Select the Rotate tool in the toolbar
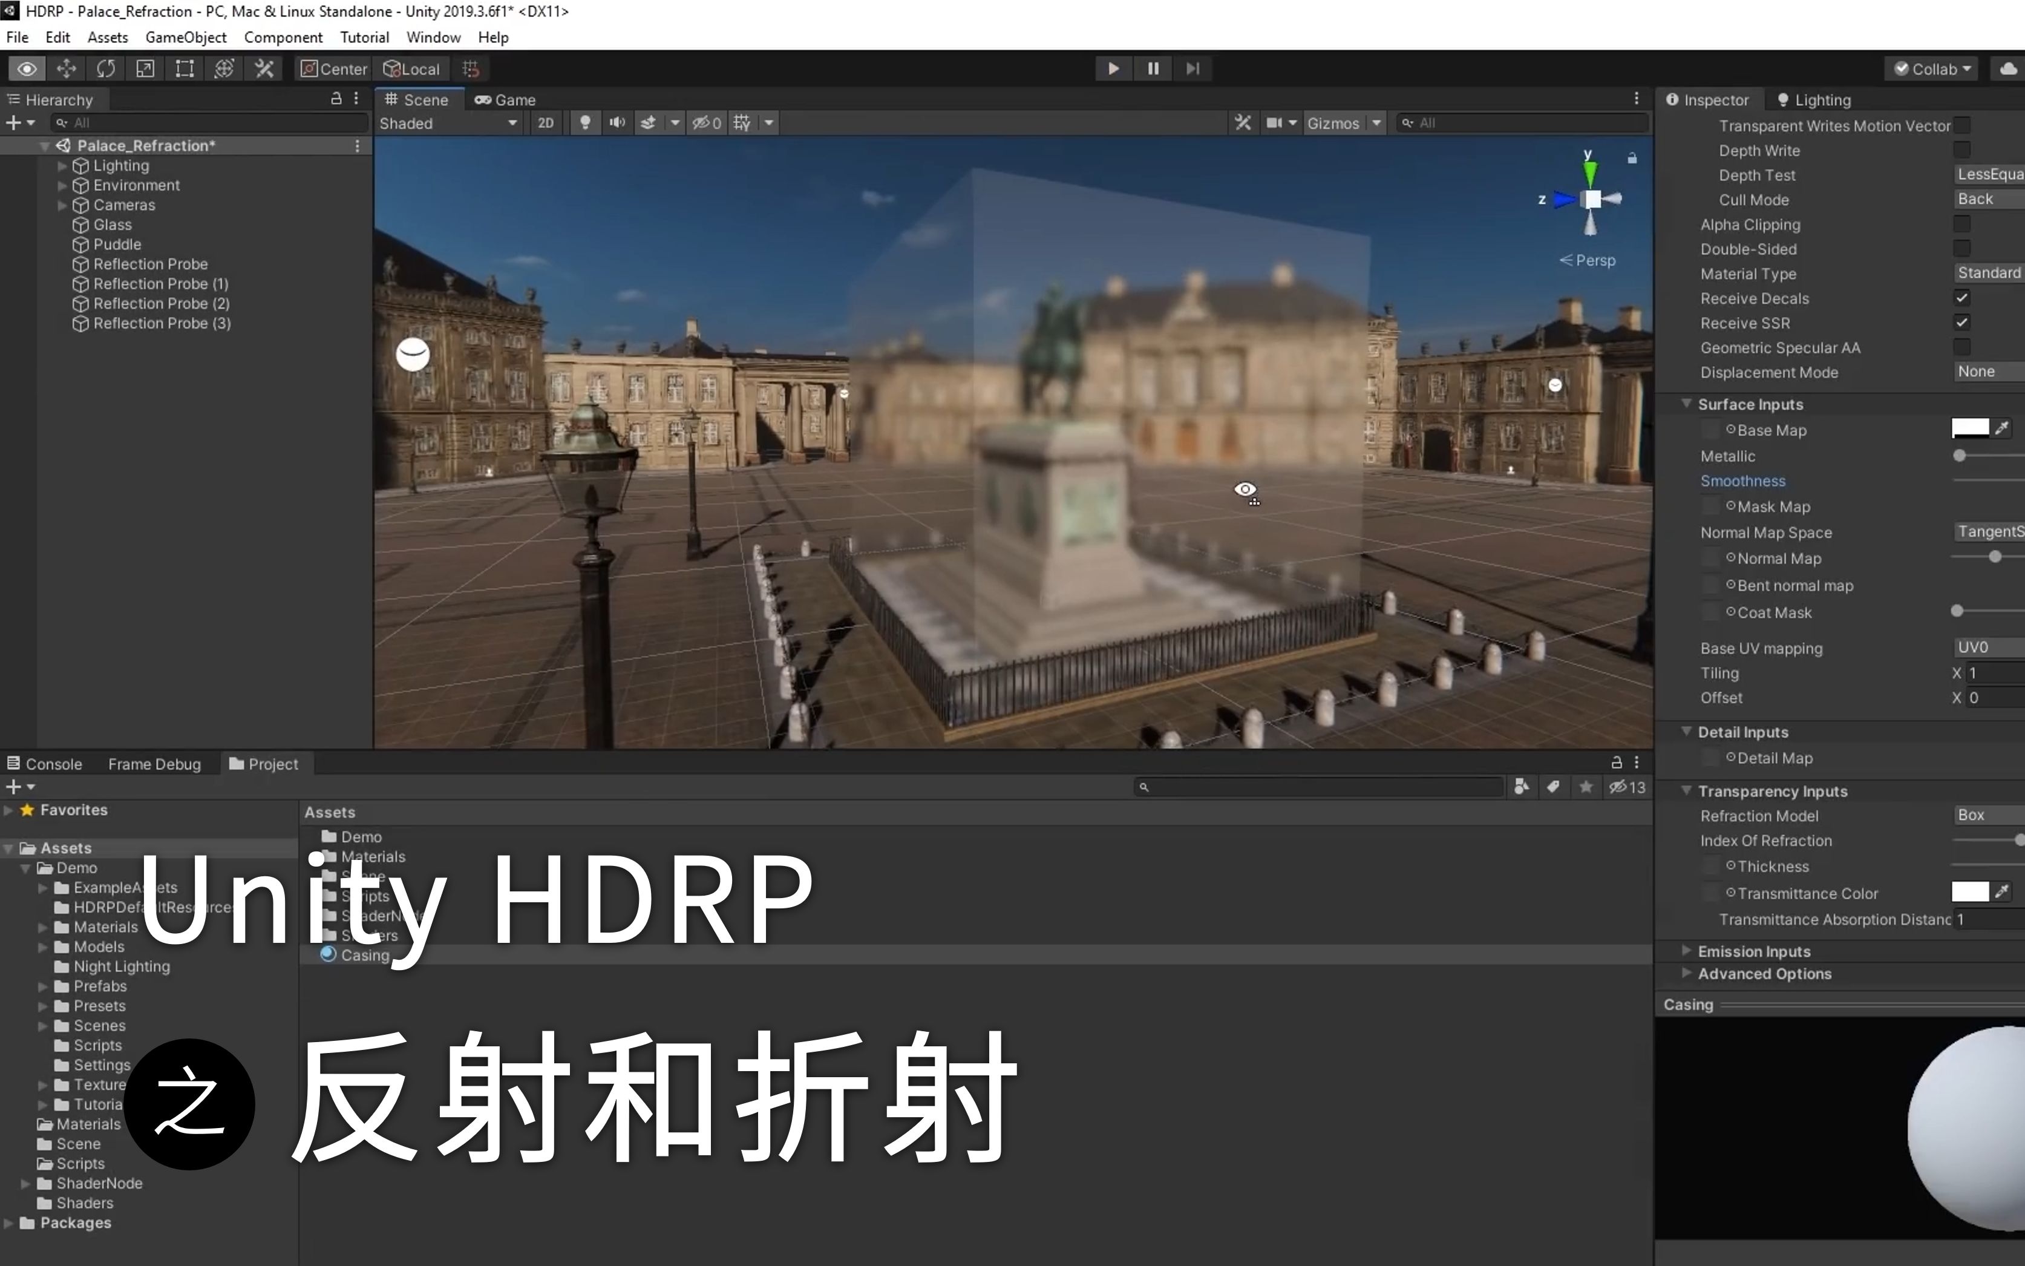Screen dimensions: 2025x1266 click(x=106, y=68)
